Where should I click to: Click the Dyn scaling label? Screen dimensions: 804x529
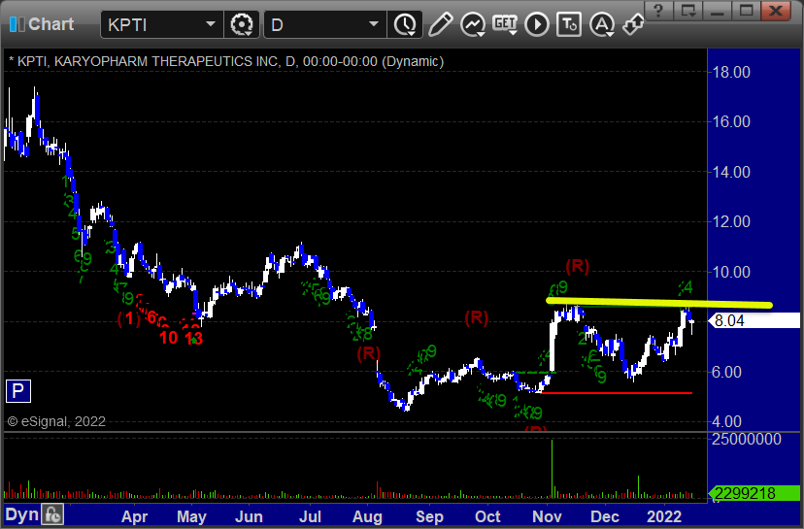(21, 514)
